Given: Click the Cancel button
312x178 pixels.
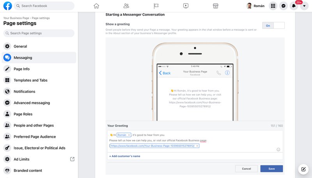Looking at the screenshot, I should (246, 169).
